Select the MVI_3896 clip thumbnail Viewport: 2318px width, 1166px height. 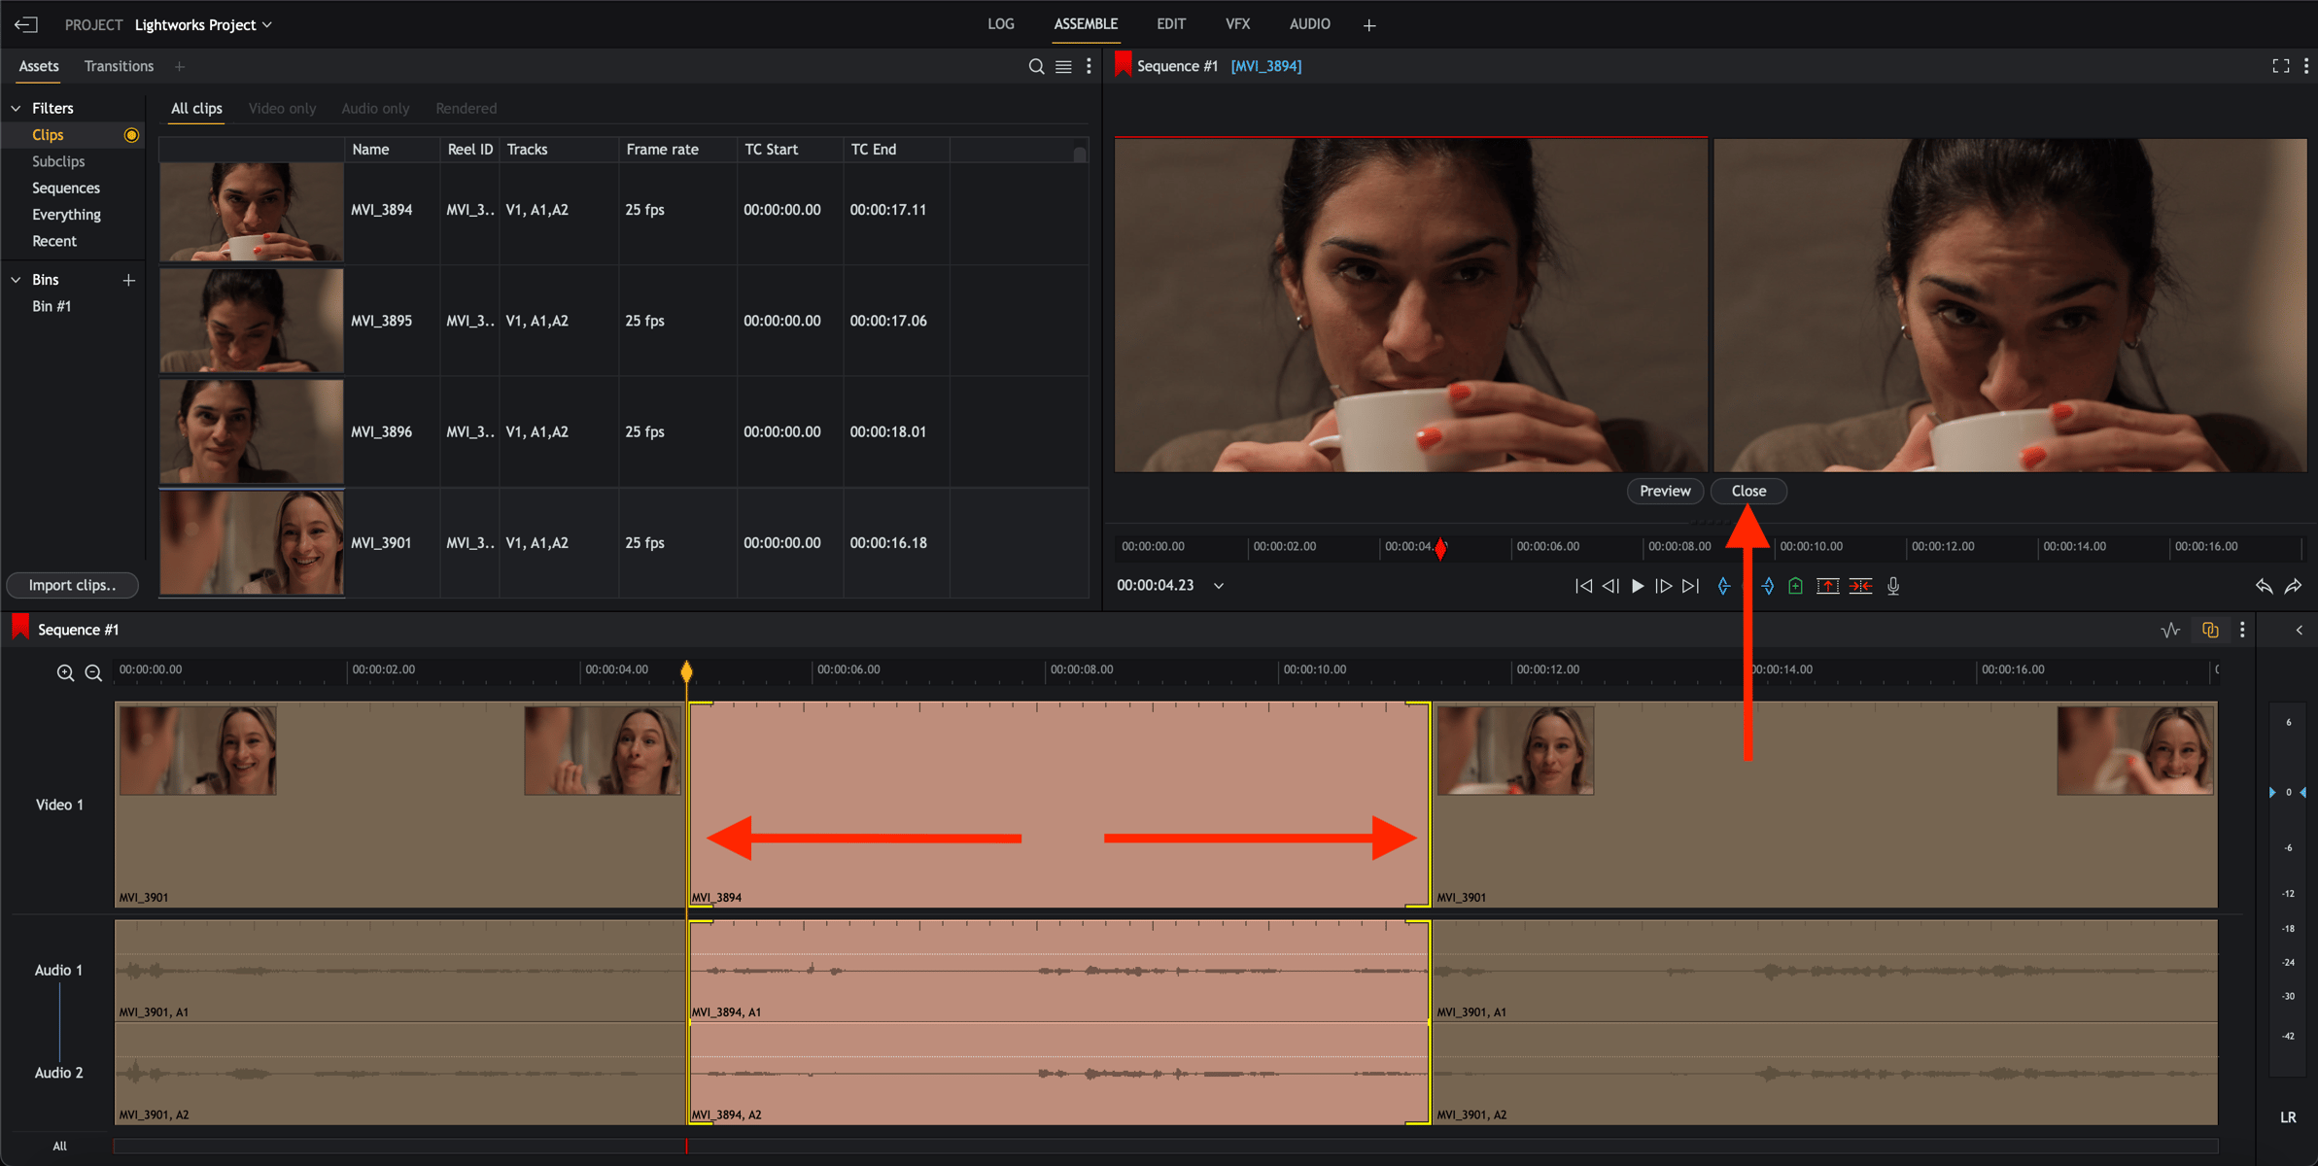click(x=251, y=431)
